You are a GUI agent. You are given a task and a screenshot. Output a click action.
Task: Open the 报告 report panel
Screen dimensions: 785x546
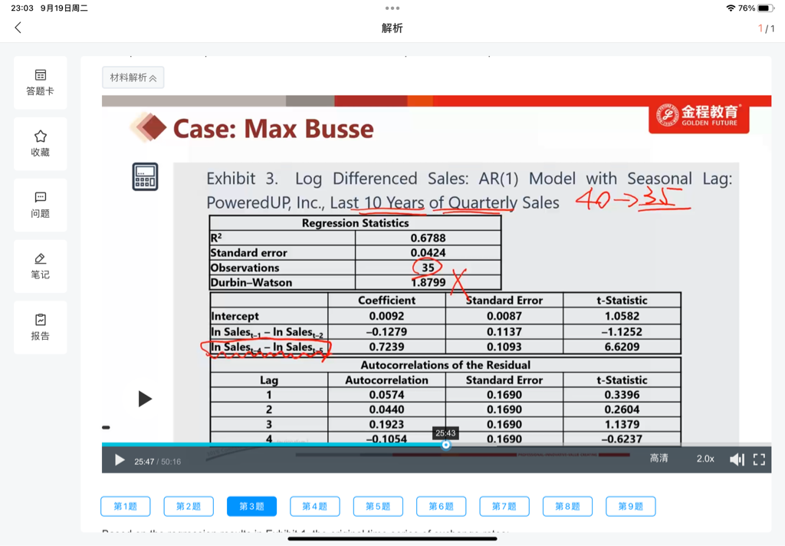(x=41, y=327)
